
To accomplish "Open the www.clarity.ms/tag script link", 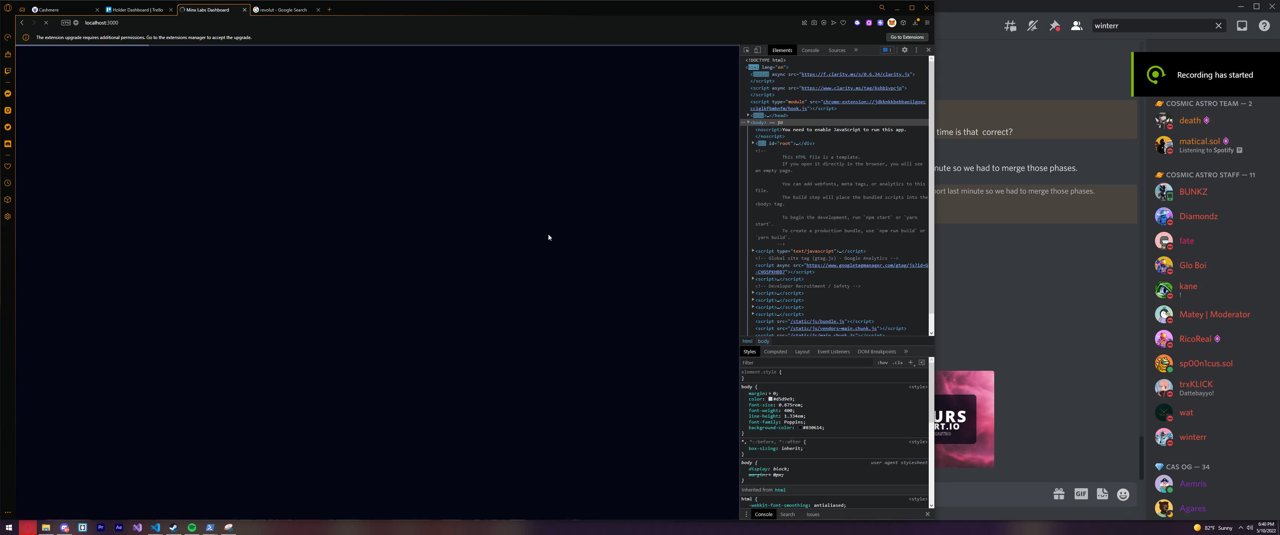I will pos(851,88).
